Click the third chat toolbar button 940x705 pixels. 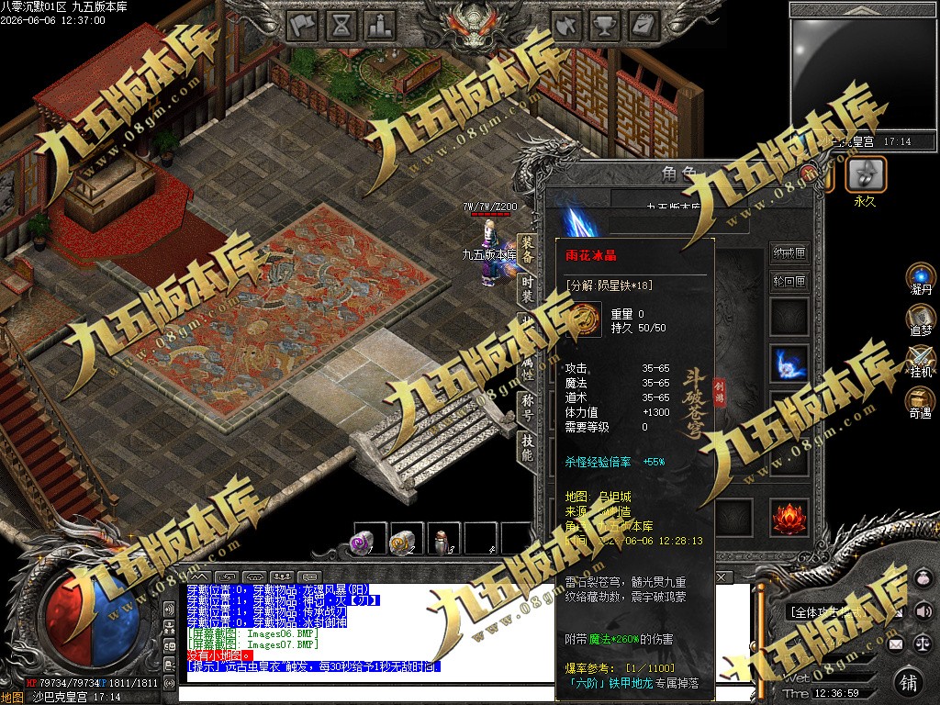point(254,576)
